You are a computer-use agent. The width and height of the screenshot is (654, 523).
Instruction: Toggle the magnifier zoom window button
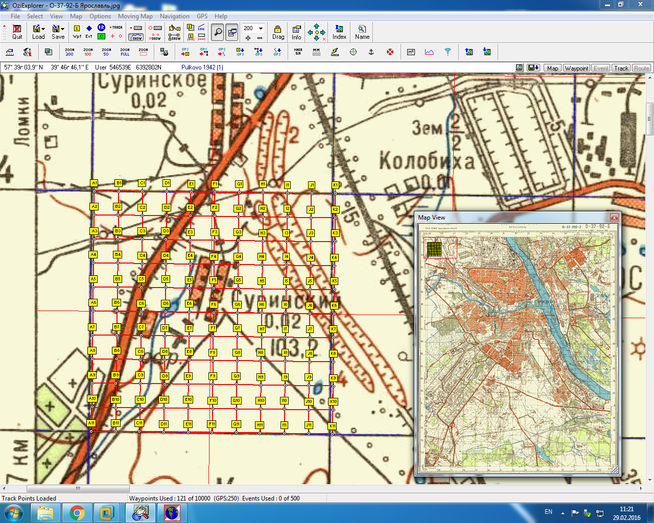pos(218,32)
